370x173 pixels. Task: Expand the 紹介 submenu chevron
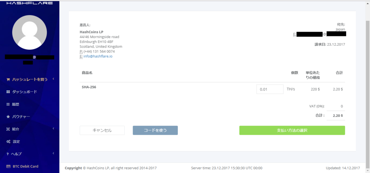click(53, 128)
